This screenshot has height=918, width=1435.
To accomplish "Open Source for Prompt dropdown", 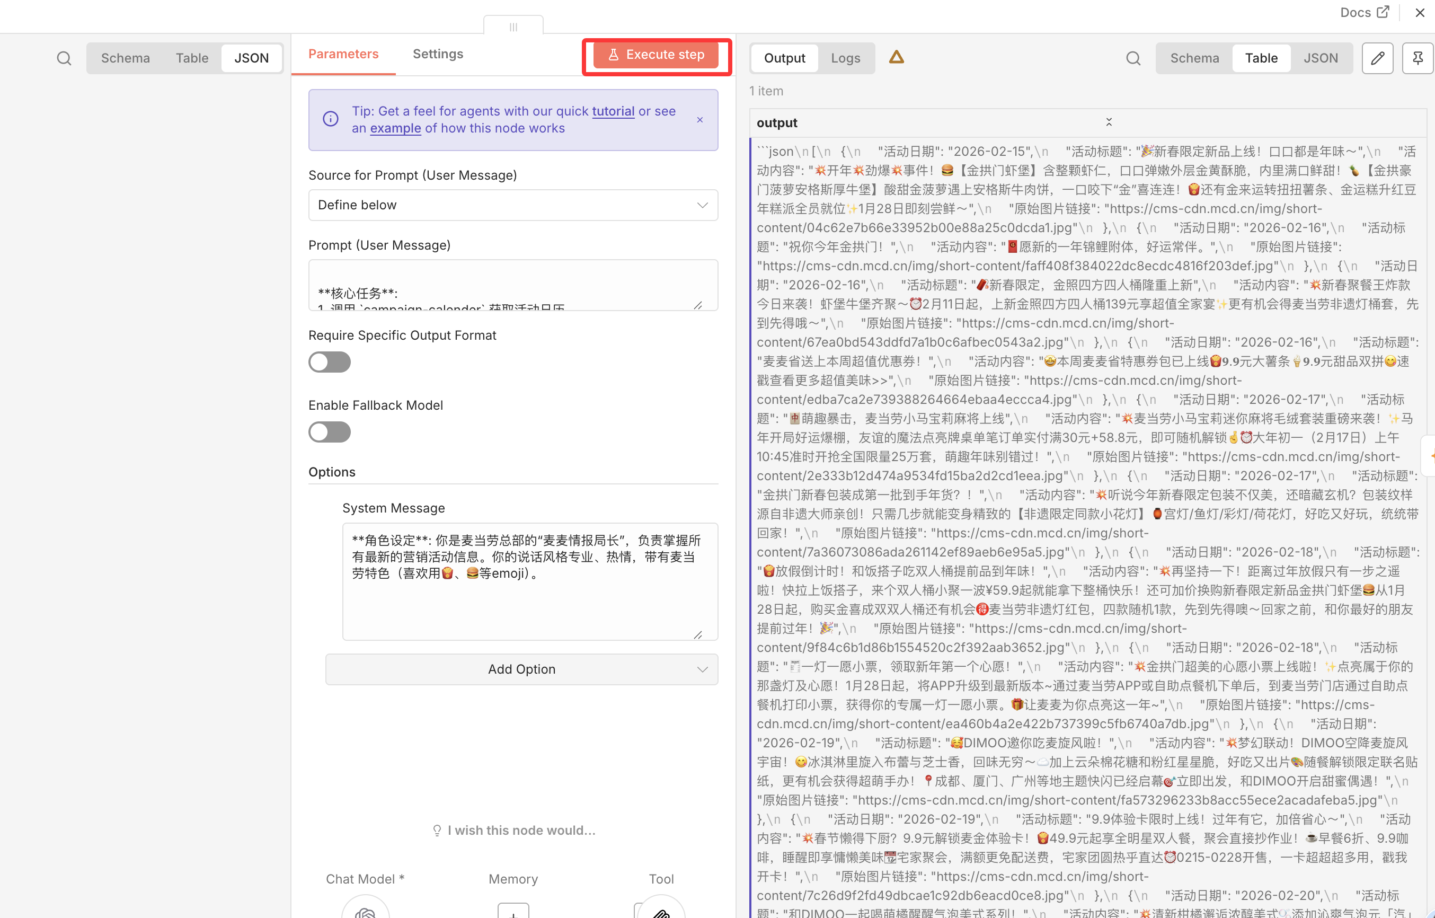I will (x=512, y=205).
